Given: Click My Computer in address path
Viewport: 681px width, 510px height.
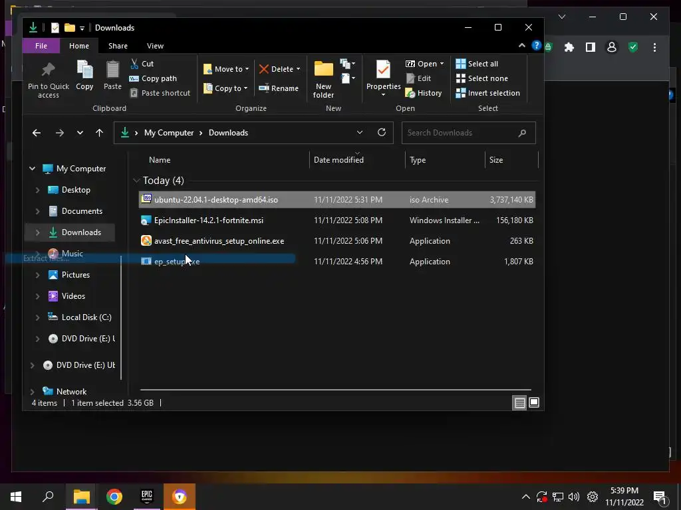Looking at the screenshot, I should pos(169,133).
